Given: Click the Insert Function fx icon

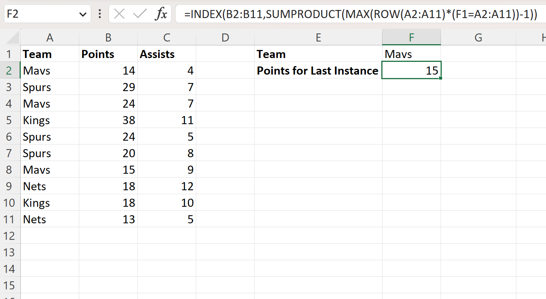Looking at the screenshot, I should 161,14.
